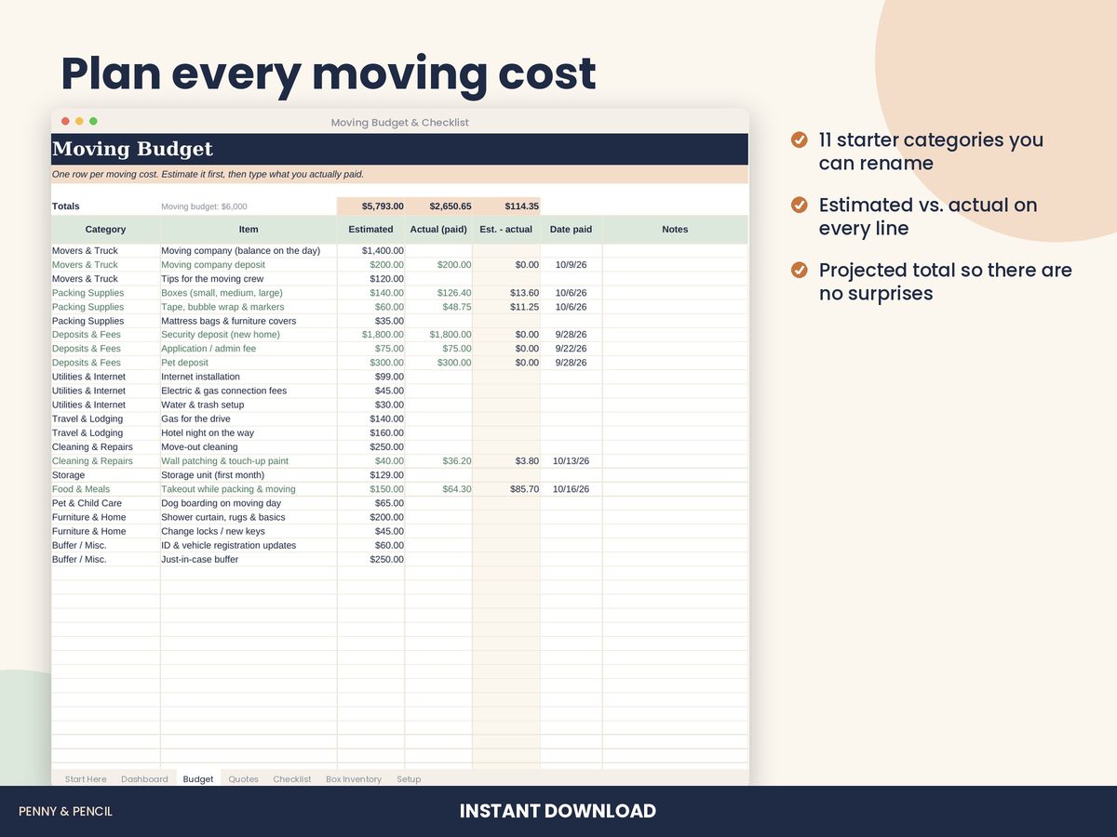The image size is (1117, 837).
Task: Click the 'Pet & Child Care' category cell
Action: pyautogui.click(x=106, y=503)
